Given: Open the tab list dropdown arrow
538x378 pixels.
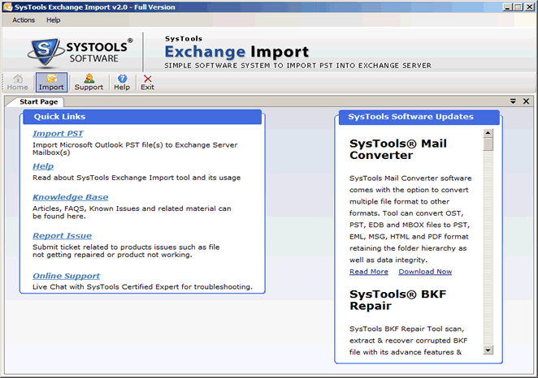Looking at the screenshot, I should tap(513, 101).
